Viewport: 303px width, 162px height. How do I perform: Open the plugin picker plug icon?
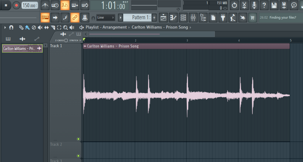point(223,17)
